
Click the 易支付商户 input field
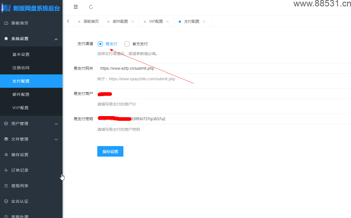click(224, 94)
